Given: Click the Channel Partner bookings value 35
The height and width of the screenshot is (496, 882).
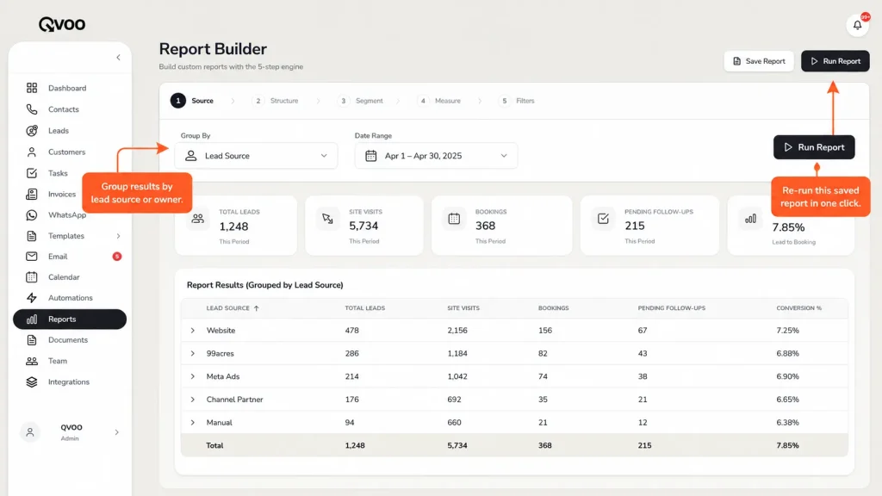Looking at the screenshot, I should 543,400.
